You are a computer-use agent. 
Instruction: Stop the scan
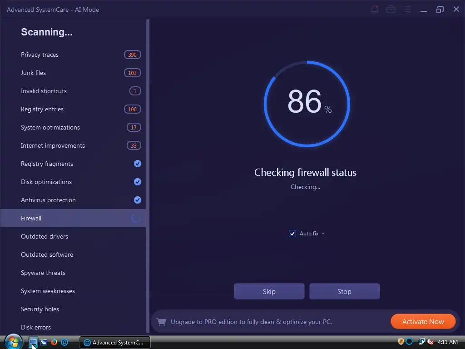(344, 291)
